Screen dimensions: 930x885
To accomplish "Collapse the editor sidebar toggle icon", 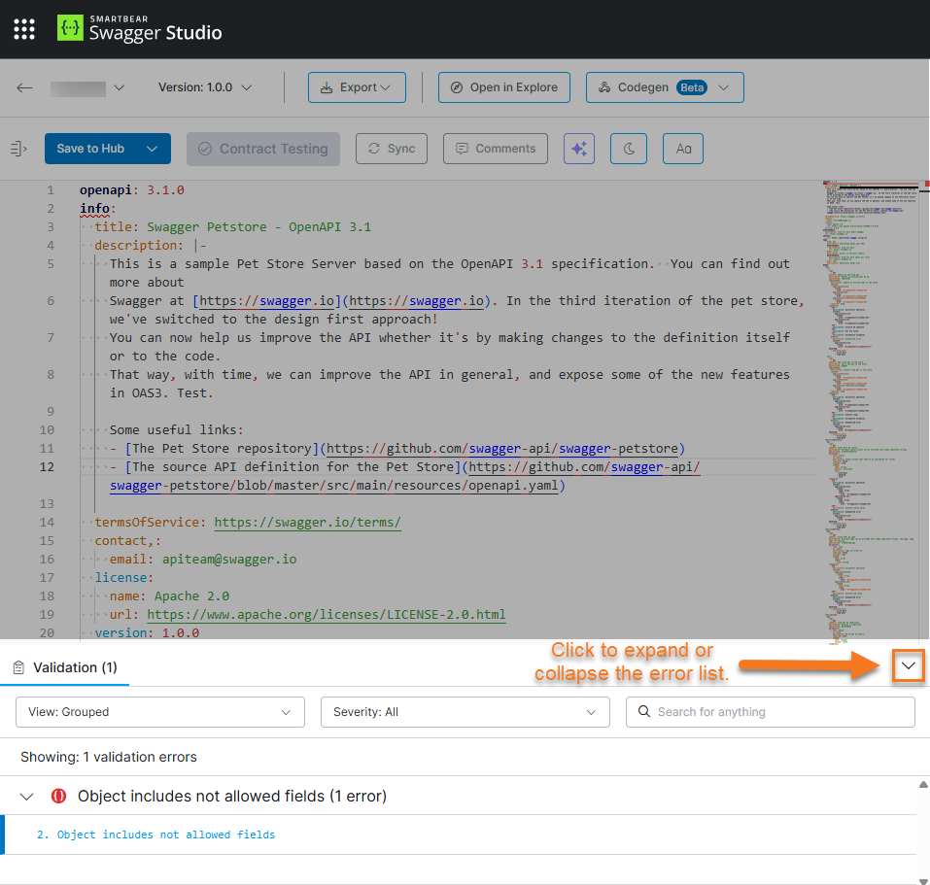I will (x=17, y=148).
